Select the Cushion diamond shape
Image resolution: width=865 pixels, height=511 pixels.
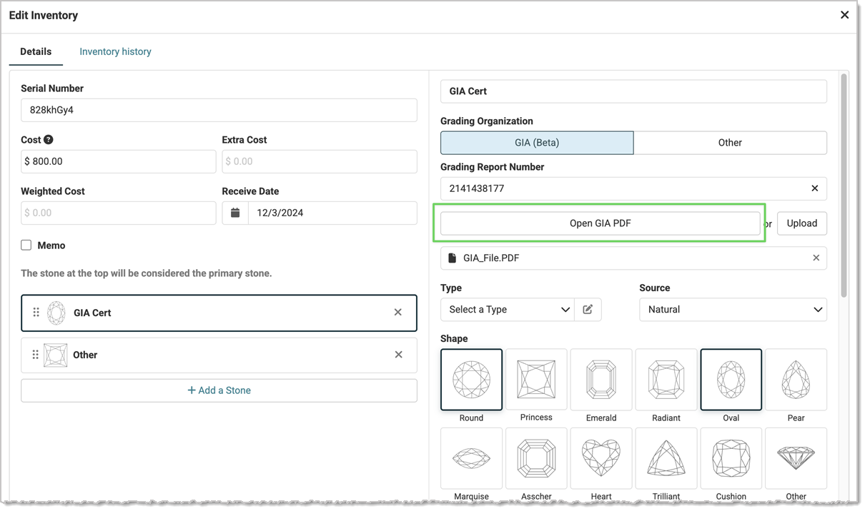[731, 458]
